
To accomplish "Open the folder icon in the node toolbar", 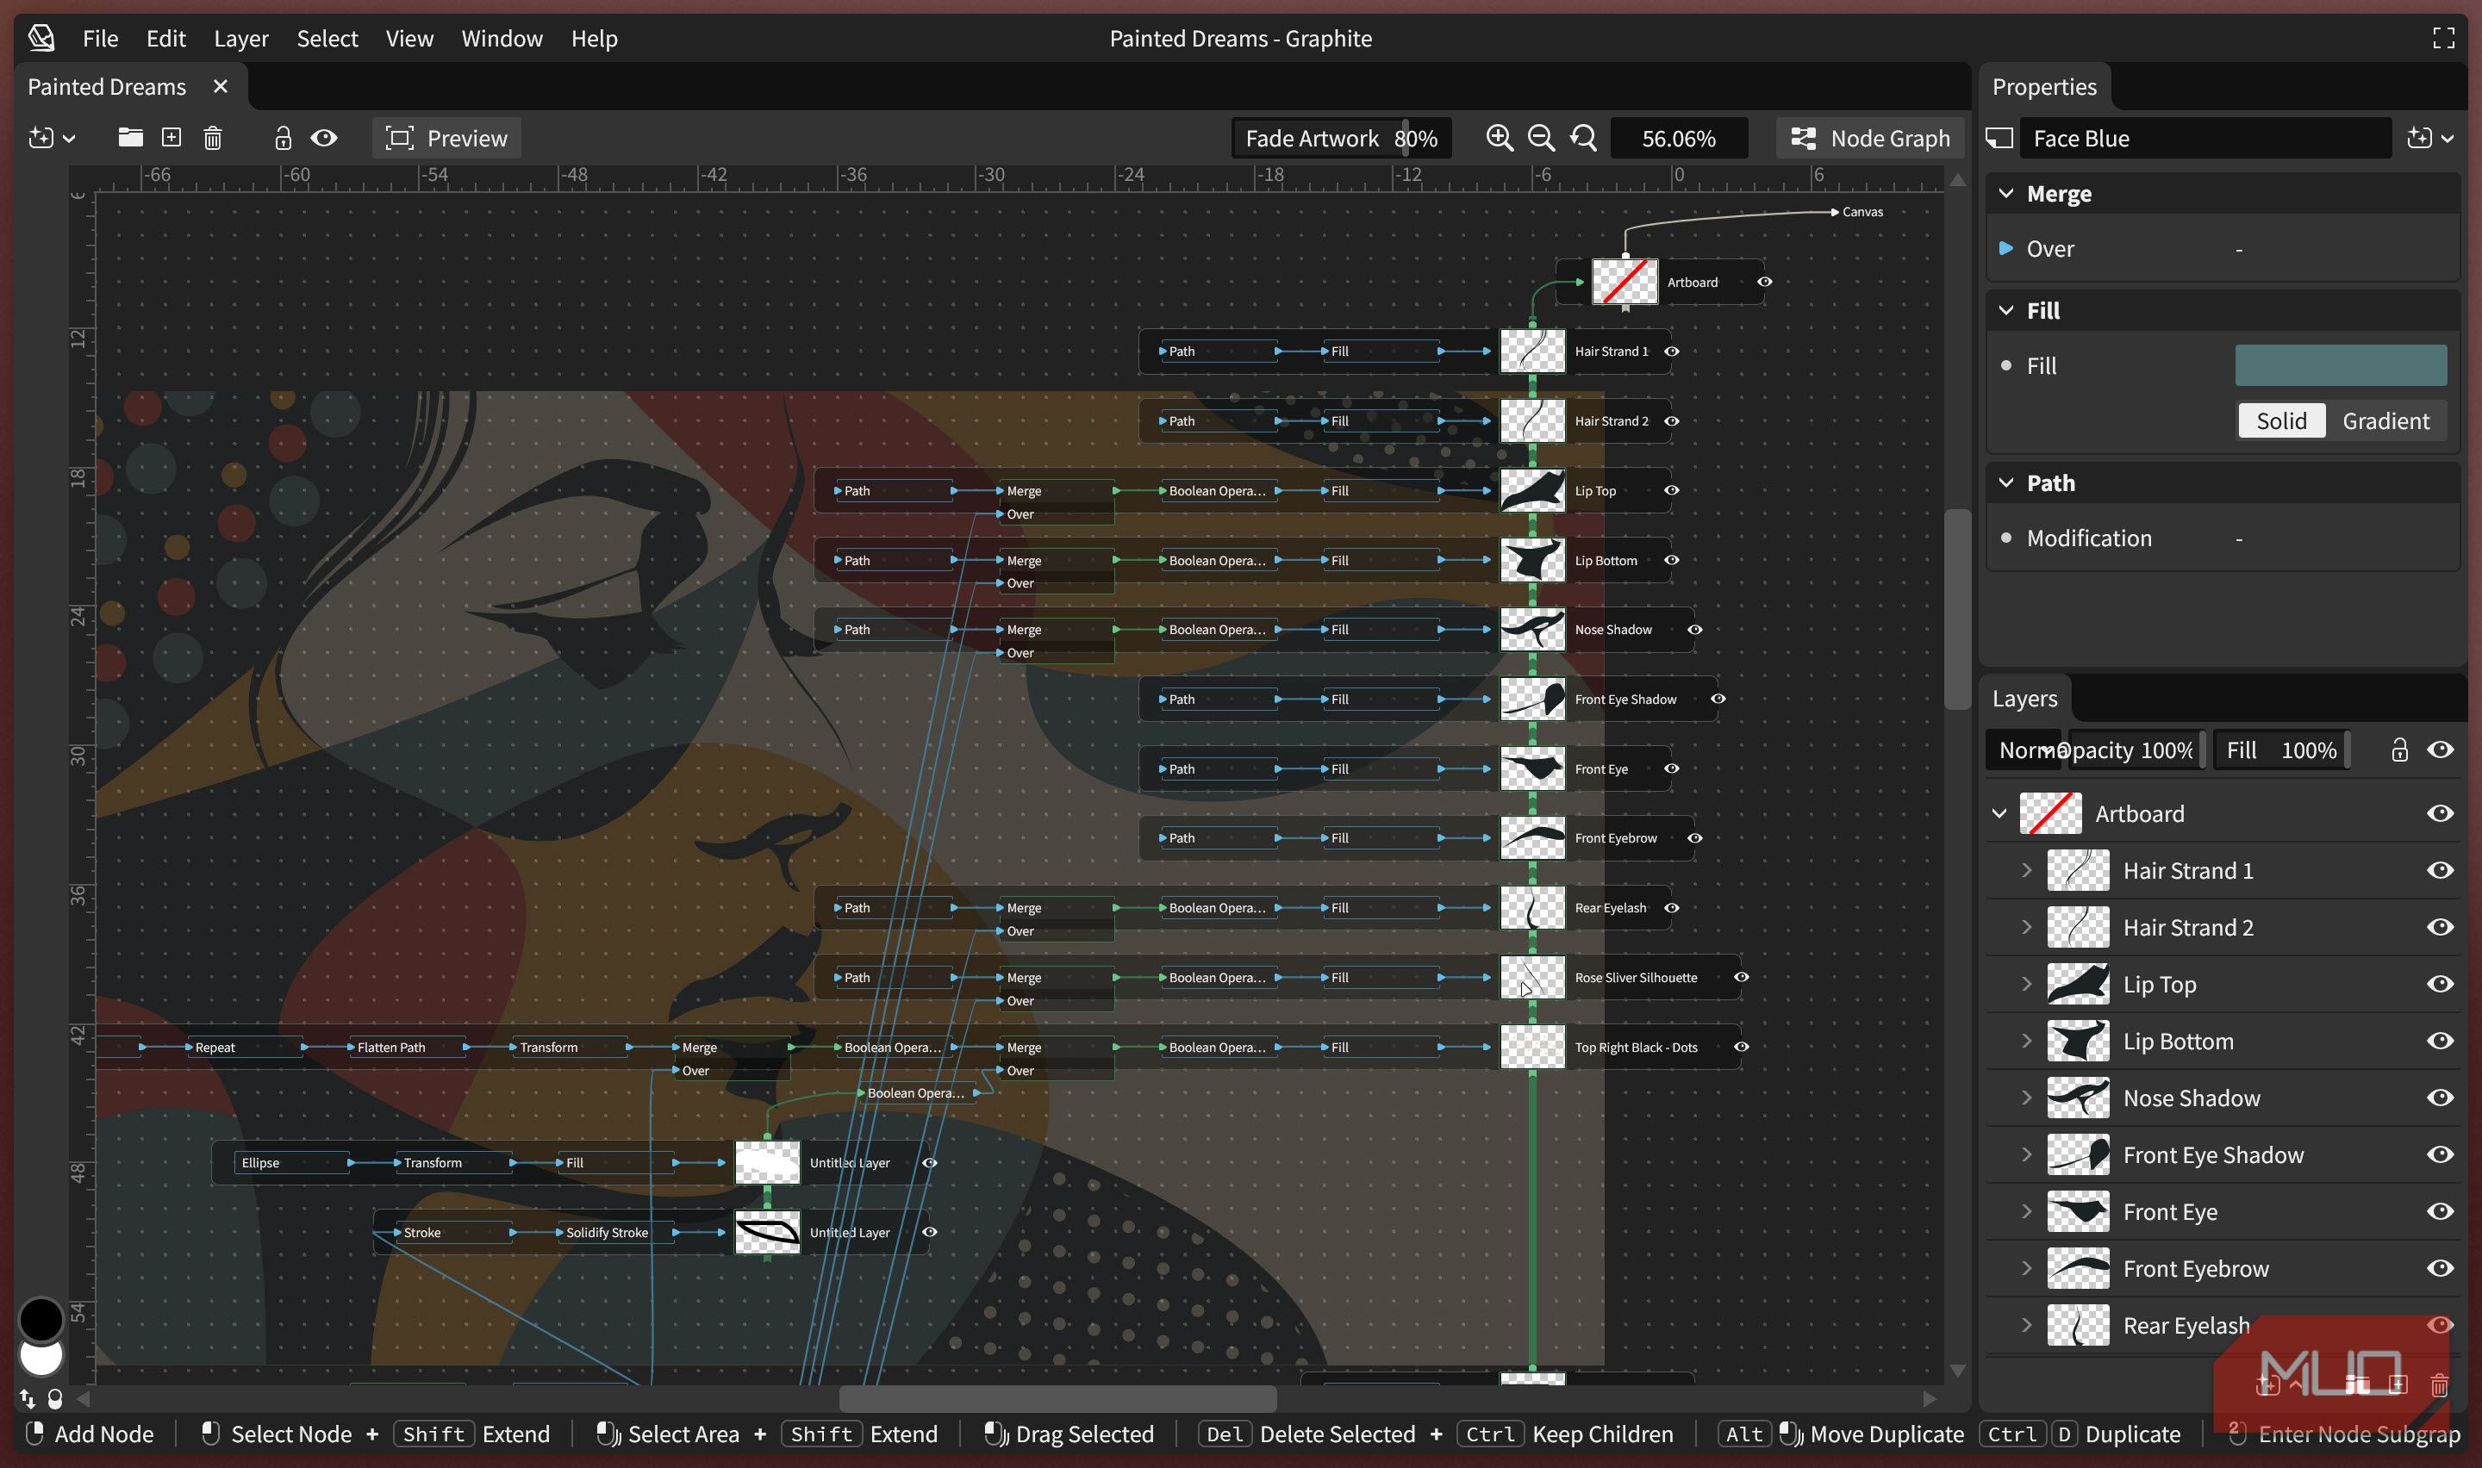I will 131,138.
